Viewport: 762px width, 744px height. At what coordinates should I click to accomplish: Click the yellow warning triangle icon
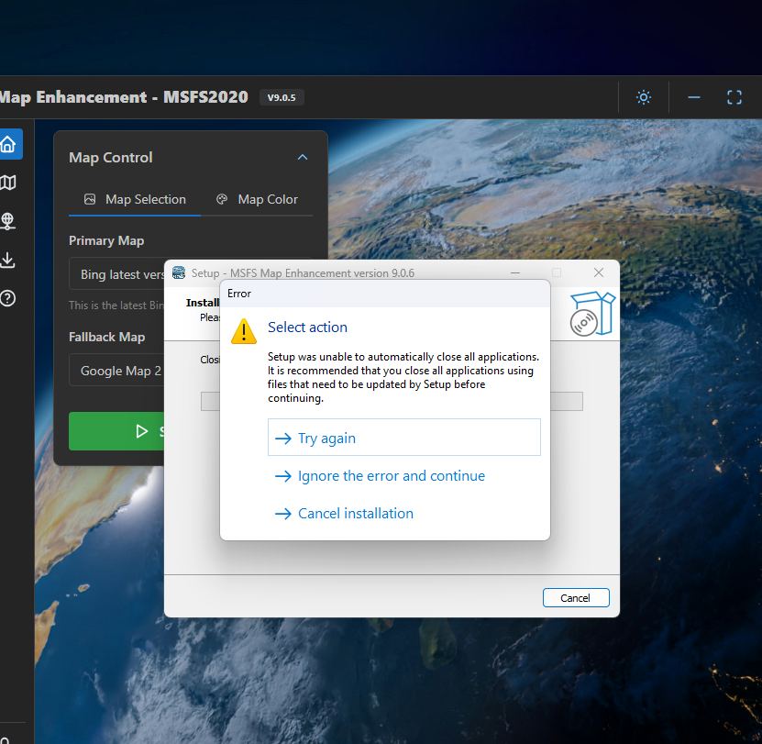pyautogui.click(x=244, y=330)
